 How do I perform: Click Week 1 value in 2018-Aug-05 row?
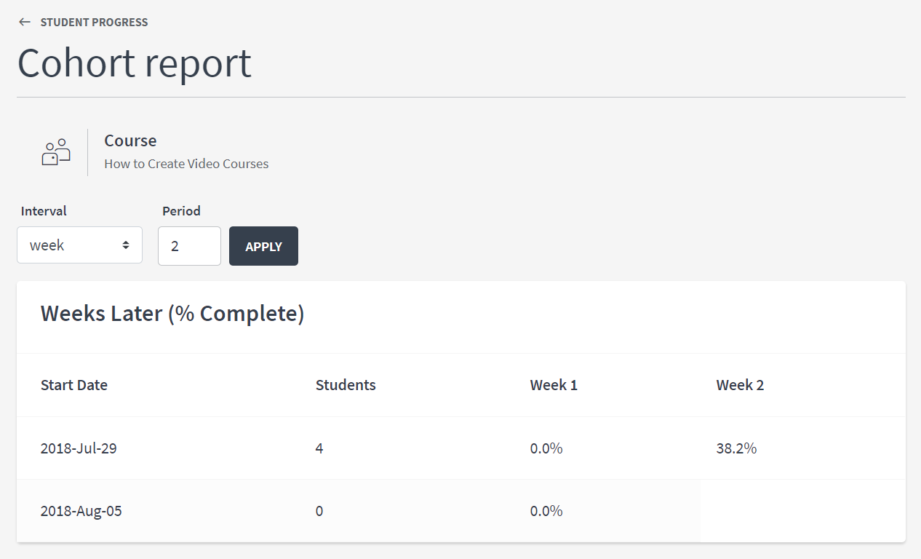point(546,511)
